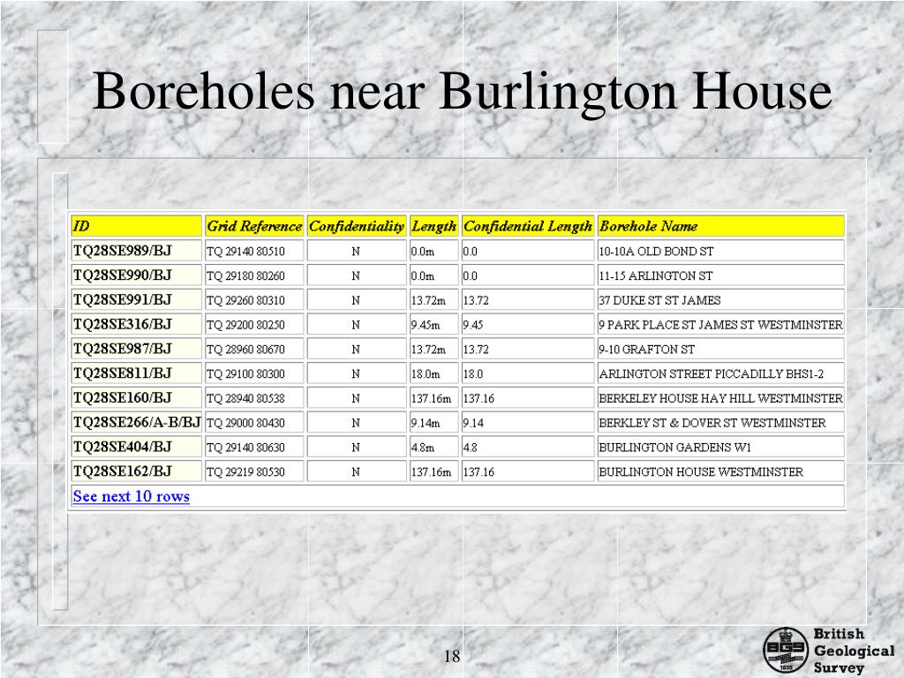Click BERKLEY ST & DOVER ST WESTMINSTER
This screenshot has width=904, height=678.
point(712,423)
